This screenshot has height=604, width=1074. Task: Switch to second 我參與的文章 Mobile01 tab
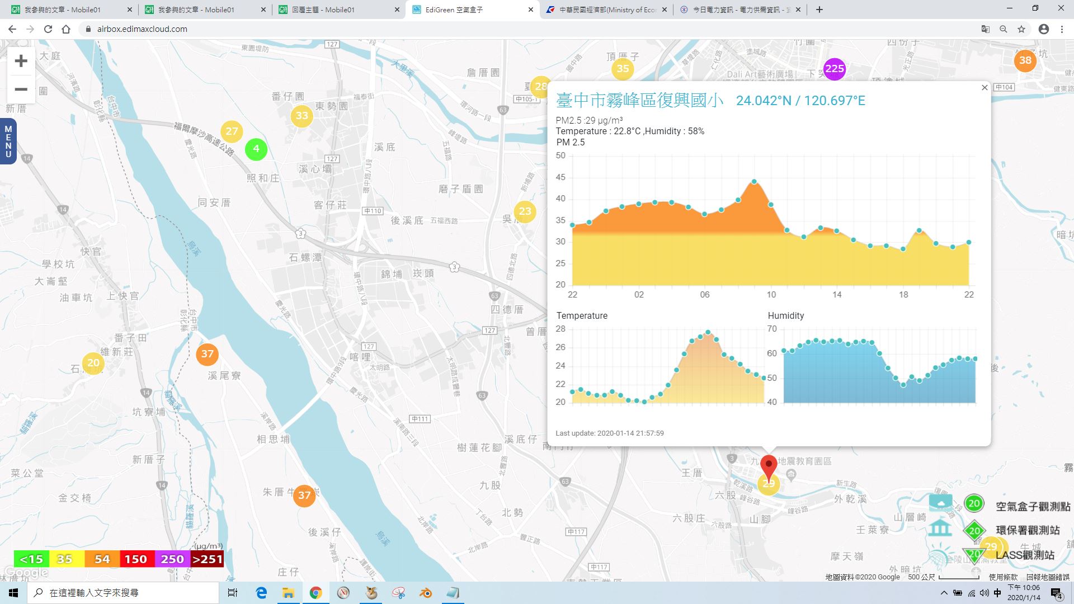205,10
